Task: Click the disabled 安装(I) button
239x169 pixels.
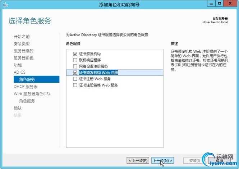Action: [x=194, y=160]
